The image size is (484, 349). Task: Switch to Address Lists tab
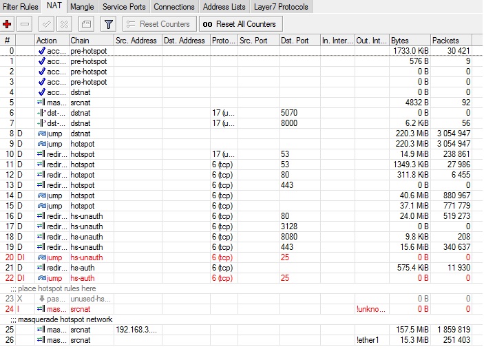click(x=224, y=6)
